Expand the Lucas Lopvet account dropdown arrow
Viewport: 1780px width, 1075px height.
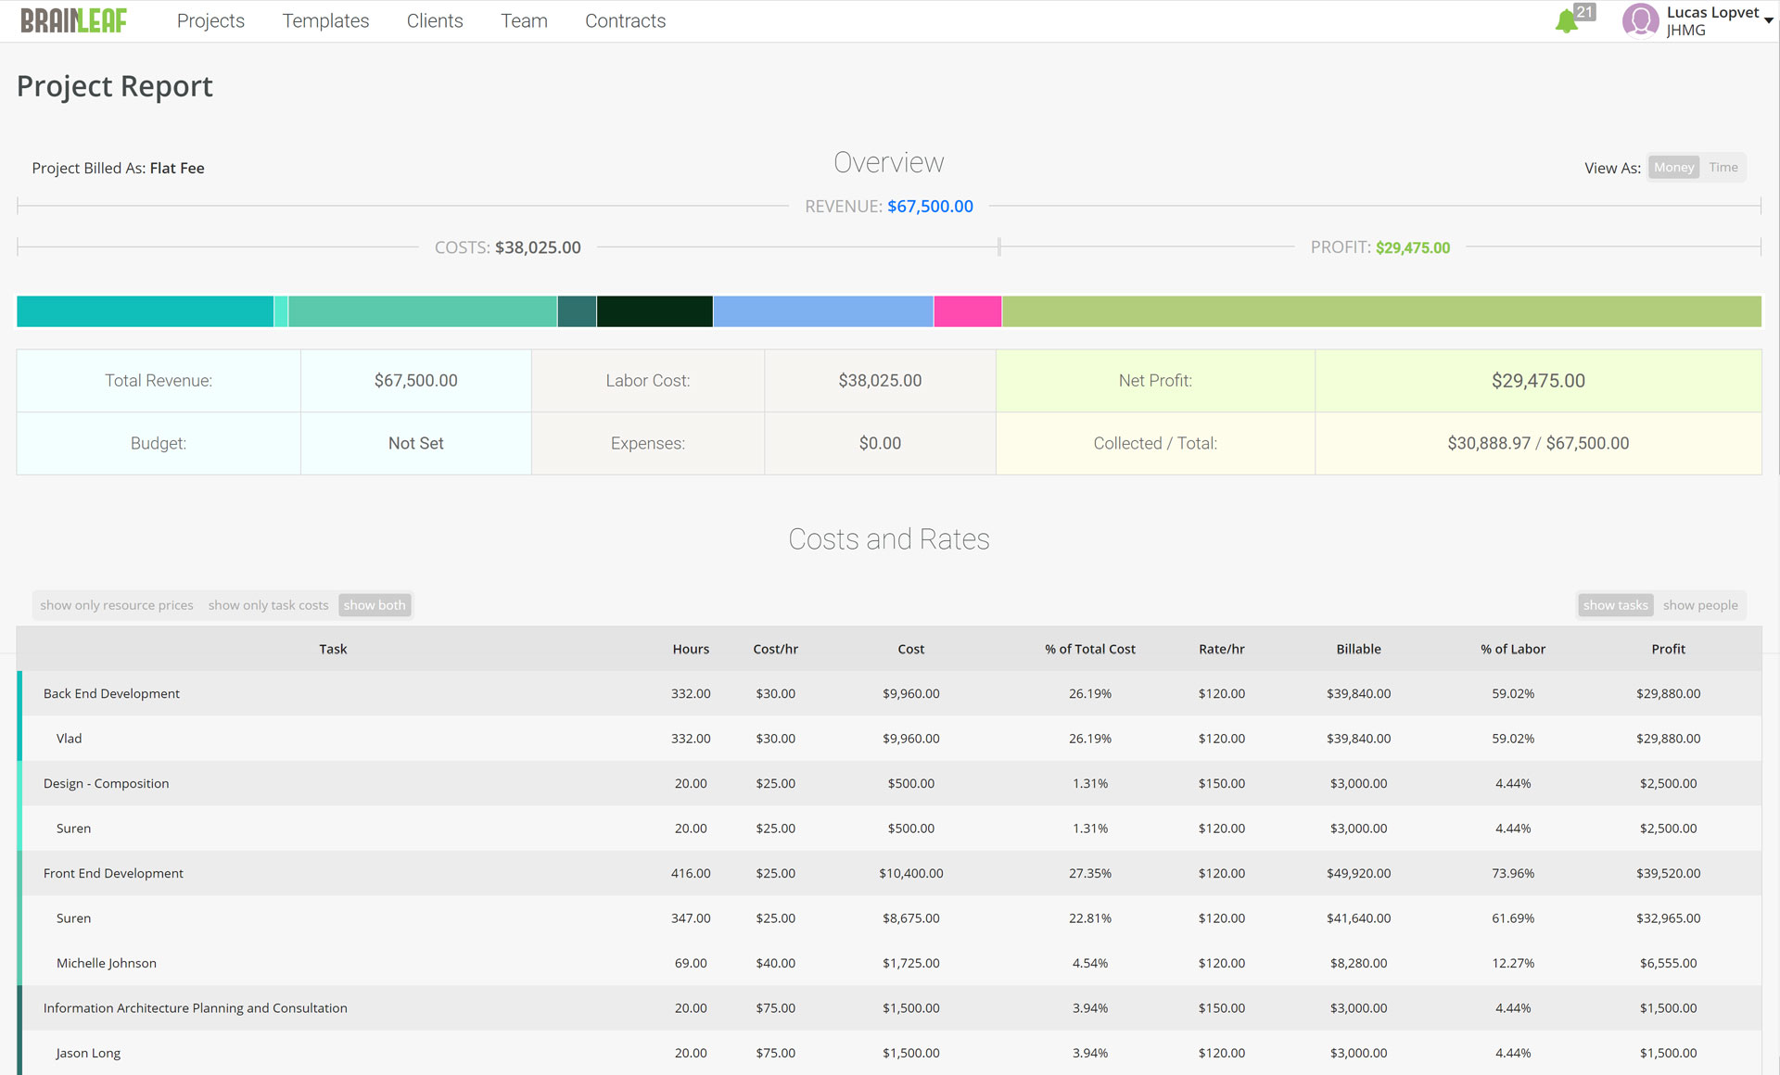(x=1769, y=20)
